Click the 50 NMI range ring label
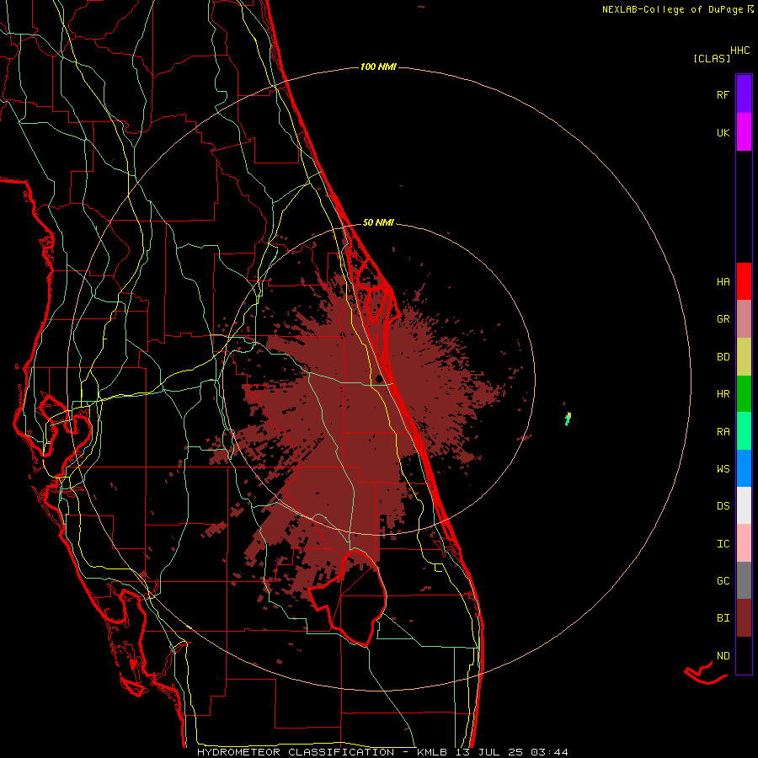The image size is (758, 758). tap(378, 222)
